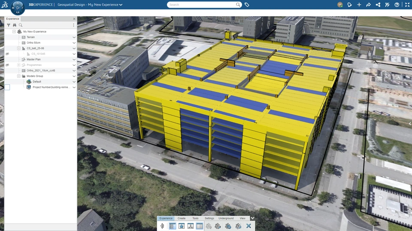Screen dimensions: 412x231
Task: Toggle the experience tree panel icon
Action: tap(172, 226)
